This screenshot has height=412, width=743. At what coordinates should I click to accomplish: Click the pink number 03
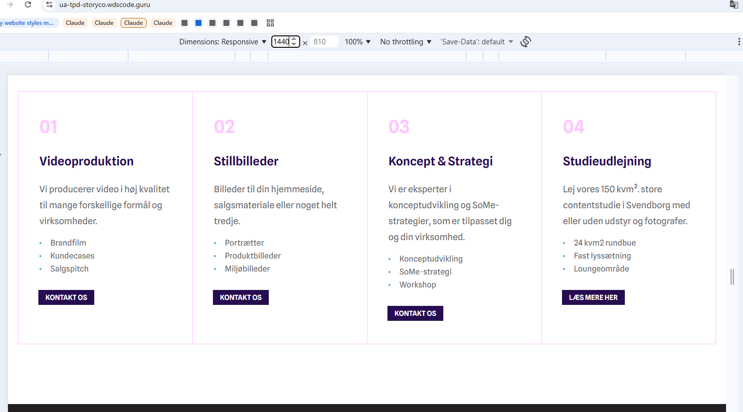click(x=399, y=127)
